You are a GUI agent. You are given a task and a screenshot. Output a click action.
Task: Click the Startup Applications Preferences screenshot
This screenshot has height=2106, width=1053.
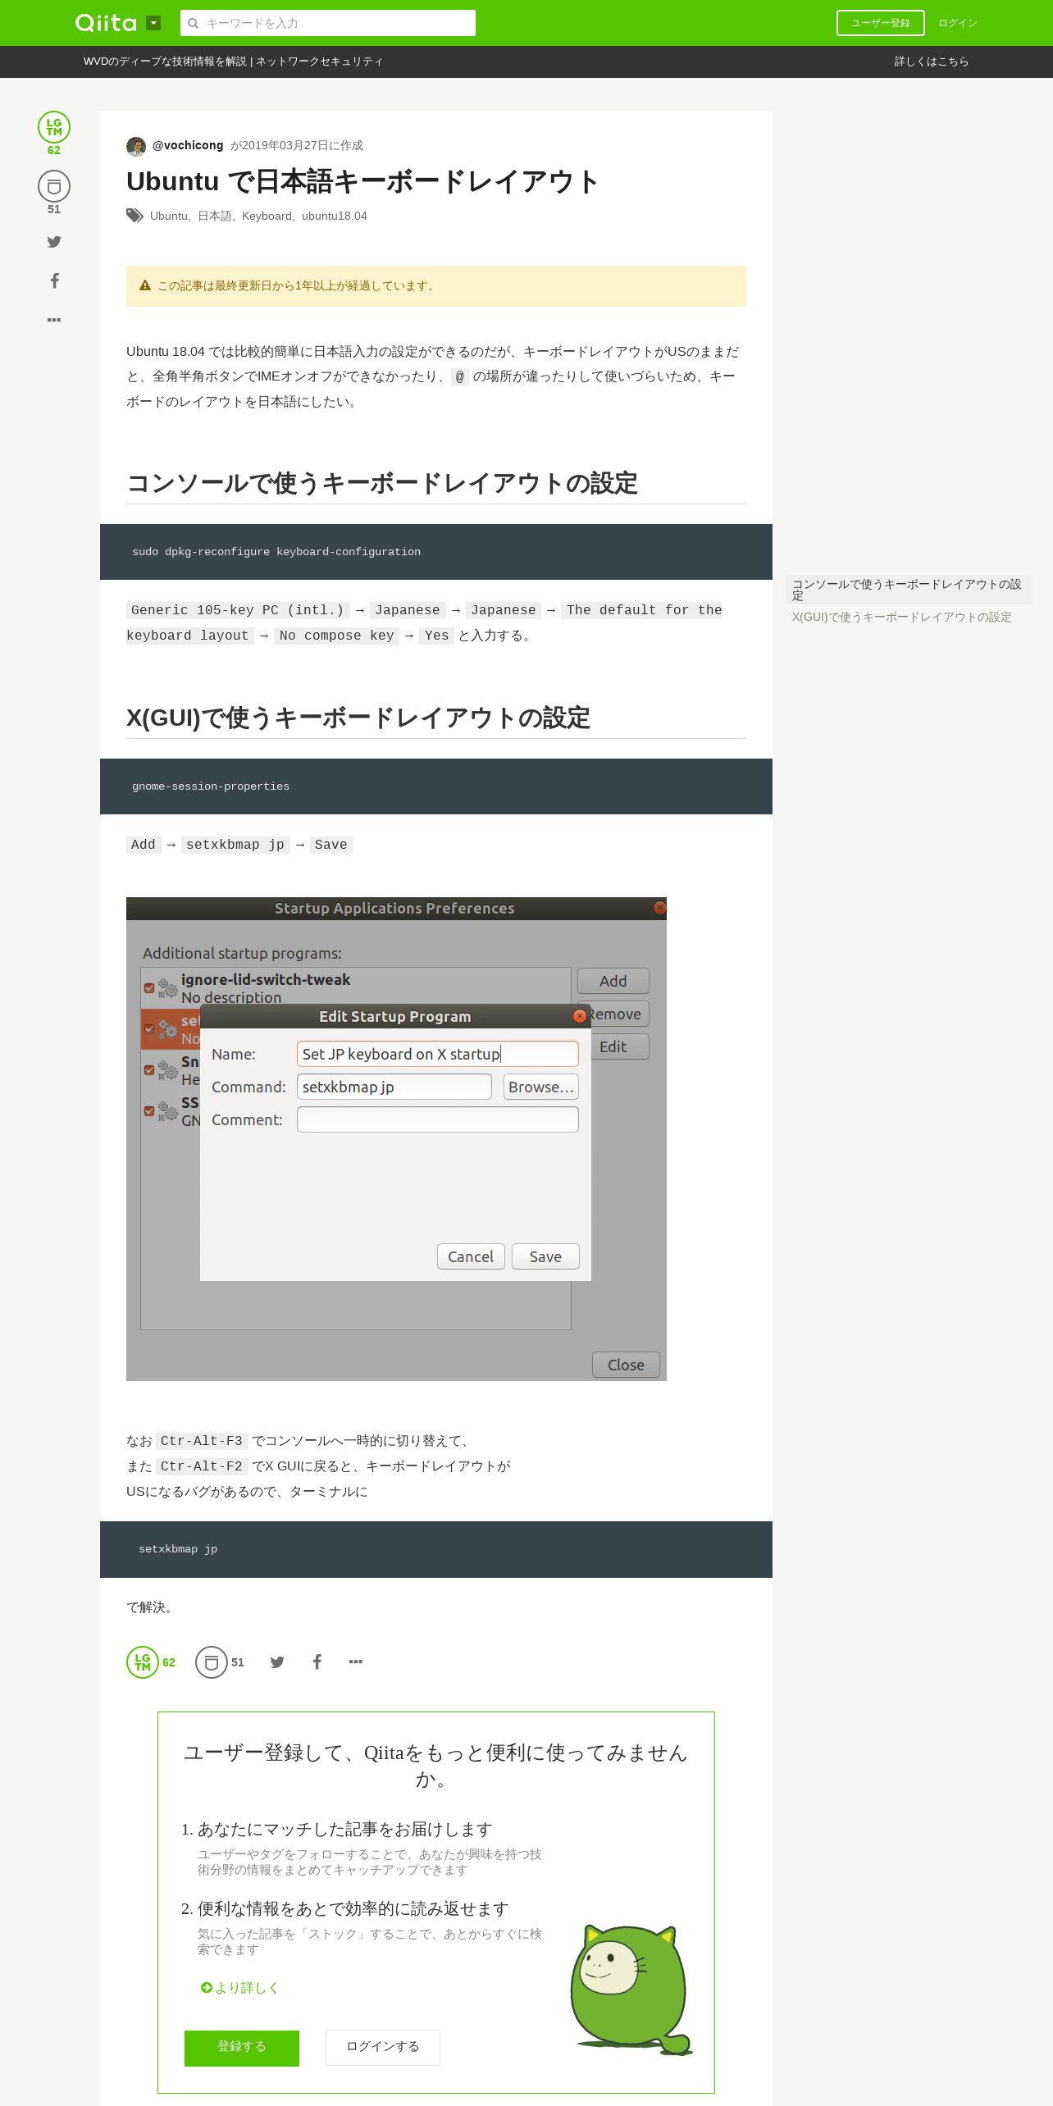click(x=396, y=1139)
